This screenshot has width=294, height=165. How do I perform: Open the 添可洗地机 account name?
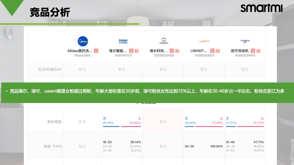(x=239, y=51)
